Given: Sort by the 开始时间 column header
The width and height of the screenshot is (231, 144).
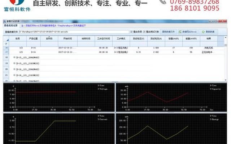Looking at the screenshot, I should click(x=67, y=39).
